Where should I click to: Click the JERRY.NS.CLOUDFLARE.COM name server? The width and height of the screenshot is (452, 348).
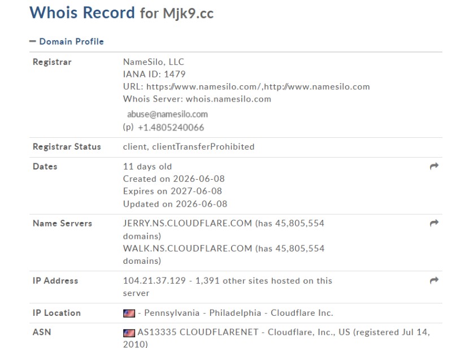[188, 223]
